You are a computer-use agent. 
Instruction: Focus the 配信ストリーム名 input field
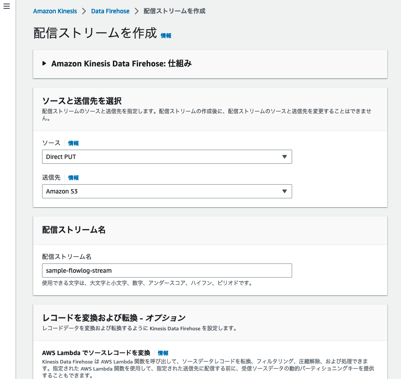click(x=167, y=271)
